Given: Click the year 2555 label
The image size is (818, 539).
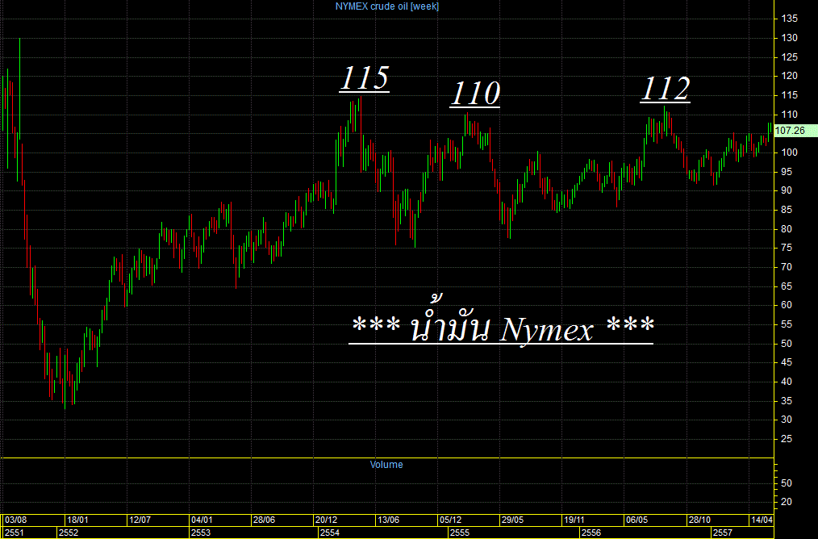Looking at the screenshot, I should pos(460,533).
